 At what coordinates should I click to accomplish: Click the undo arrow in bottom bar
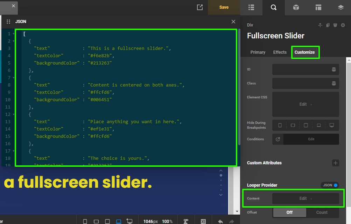tap(220, 221)
